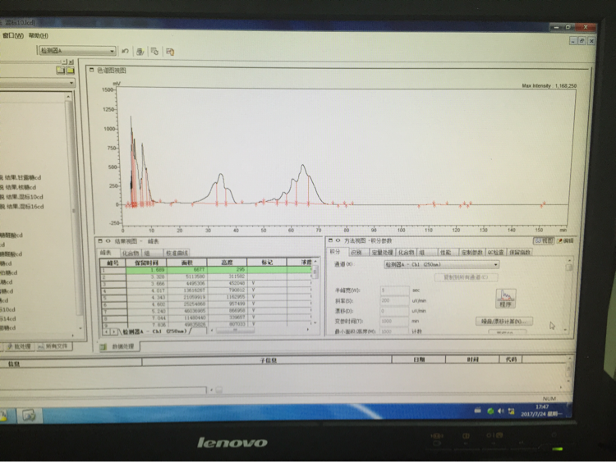Switch to the 积分 tab
This screenshot has width=616, height=462.
(x=335, y=252)
